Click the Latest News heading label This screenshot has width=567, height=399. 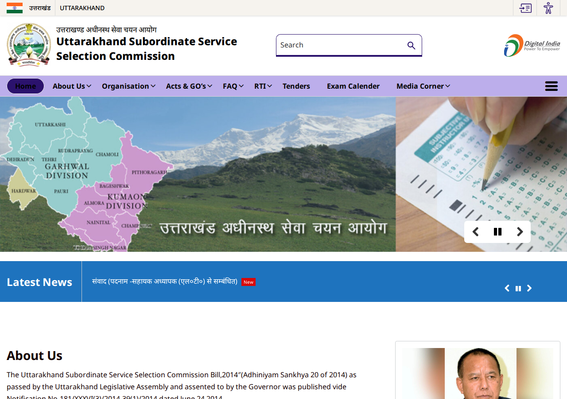coord(39,282)
